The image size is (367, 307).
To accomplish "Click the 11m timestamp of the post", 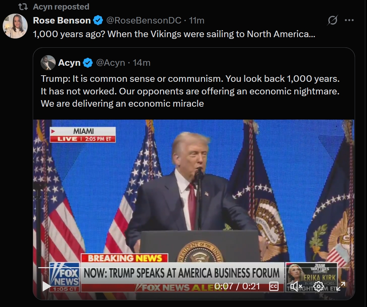I will coord(197,21).
